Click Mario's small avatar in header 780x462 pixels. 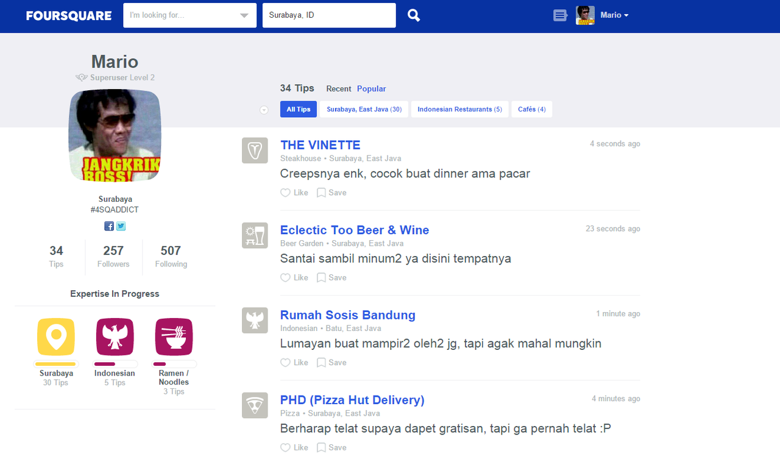(x=585, y=15)
